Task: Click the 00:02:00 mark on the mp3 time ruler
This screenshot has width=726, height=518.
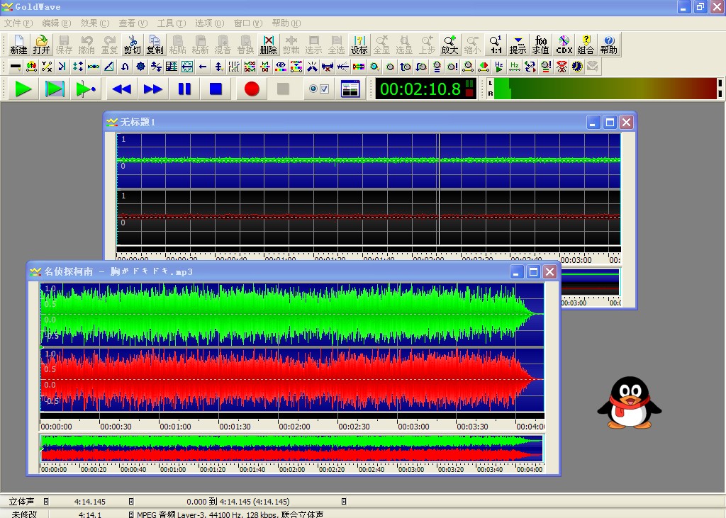Action: click(x=294, y=427)
